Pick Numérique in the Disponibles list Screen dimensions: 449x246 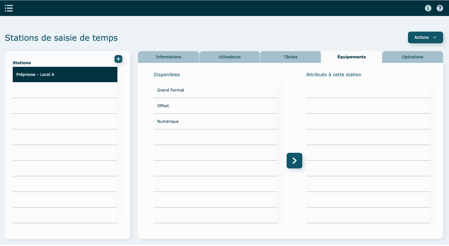[215, 122]
